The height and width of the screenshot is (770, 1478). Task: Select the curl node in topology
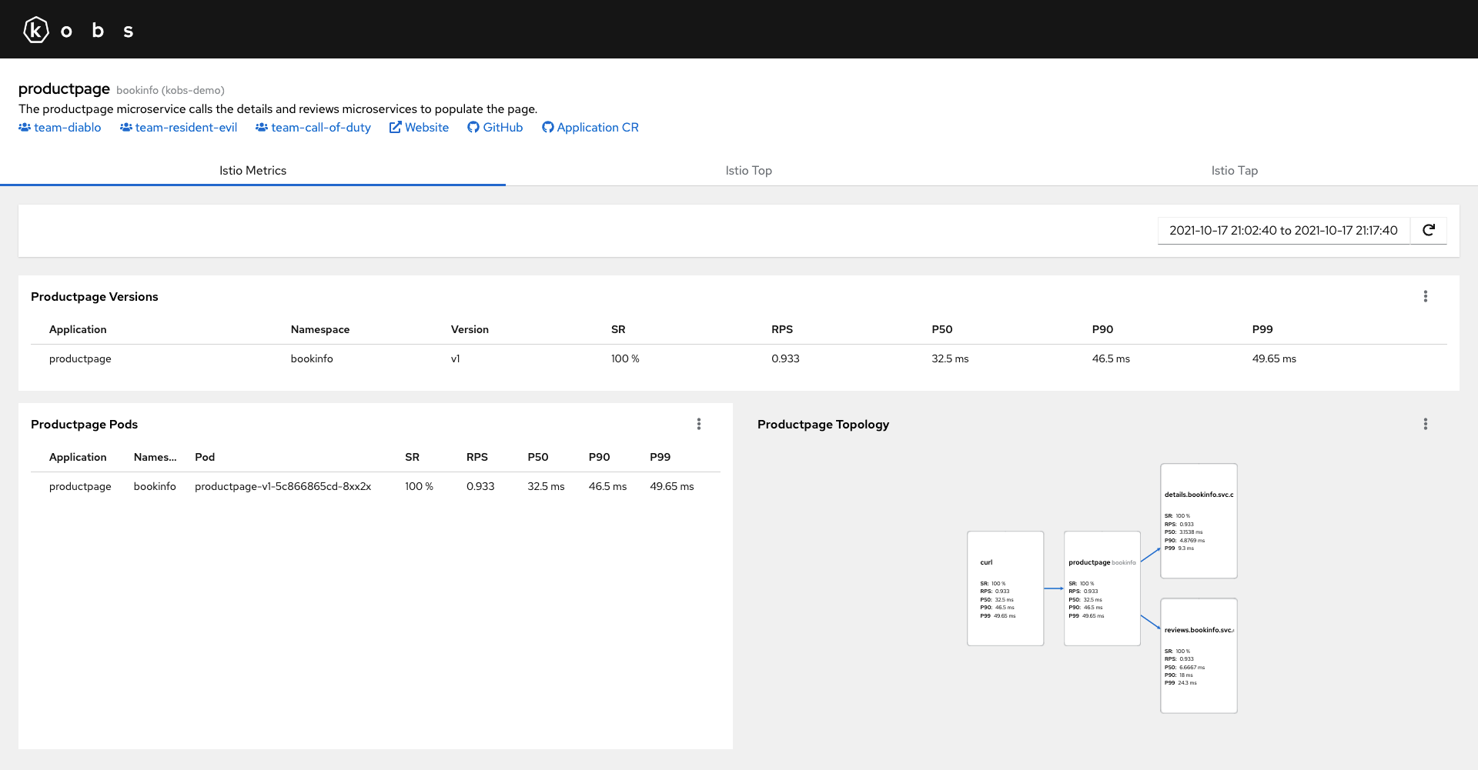tap(1005, 588)
